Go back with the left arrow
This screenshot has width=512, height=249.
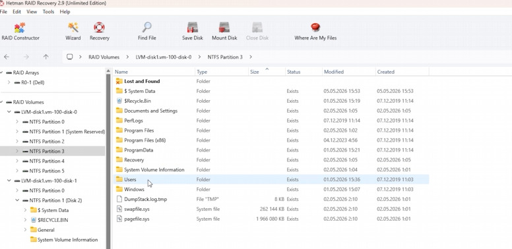7,57
